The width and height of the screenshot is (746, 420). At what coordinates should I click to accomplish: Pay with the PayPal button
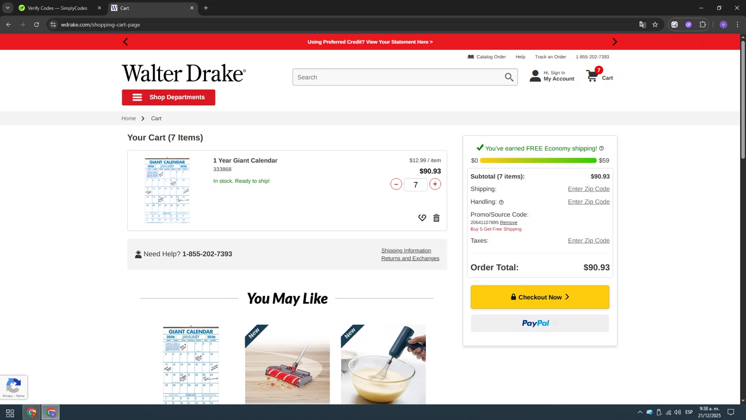pos(540,323)
